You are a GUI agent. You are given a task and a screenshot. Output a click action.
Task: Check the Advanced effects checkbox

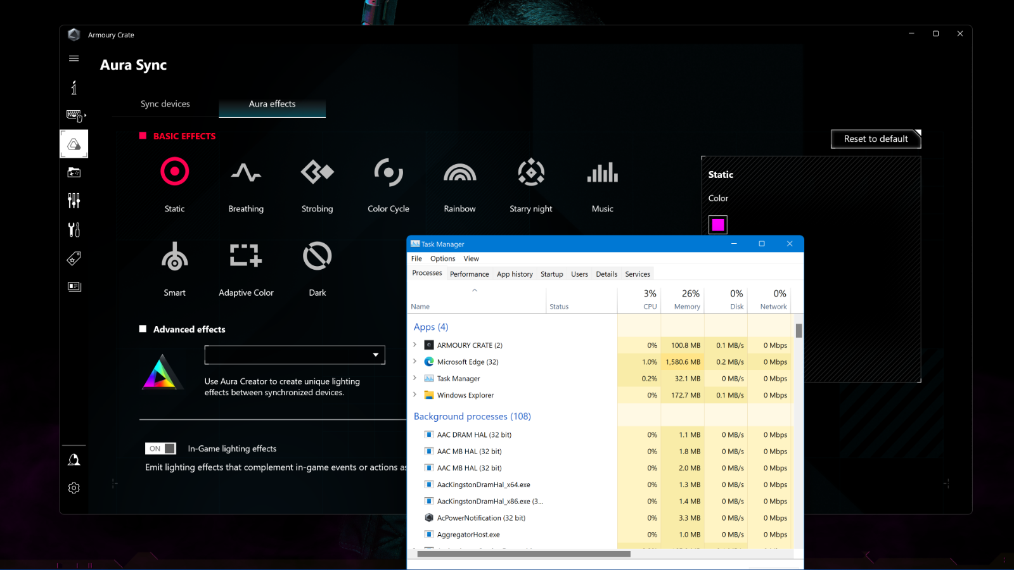[143, 329]
